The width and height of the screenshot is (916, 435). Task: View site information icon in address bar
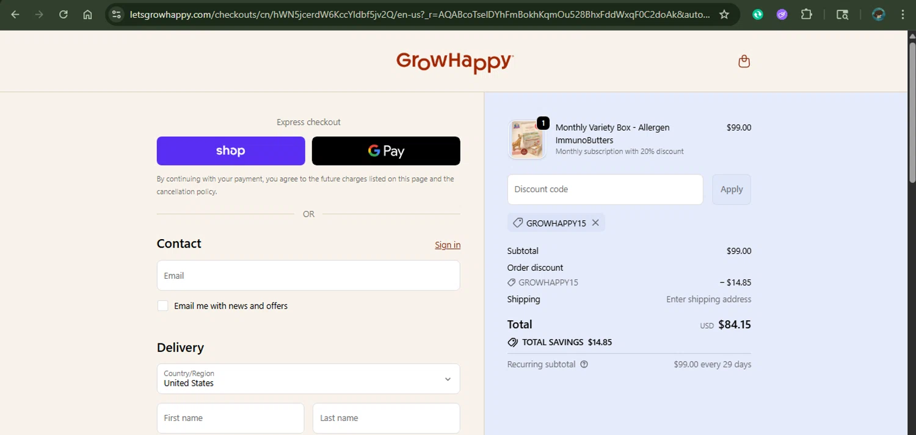[117, 15]
